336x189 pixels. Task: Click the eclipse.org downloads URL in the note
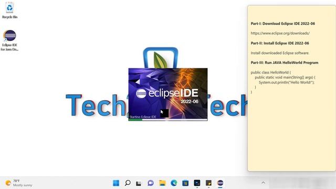click(280, 33)
